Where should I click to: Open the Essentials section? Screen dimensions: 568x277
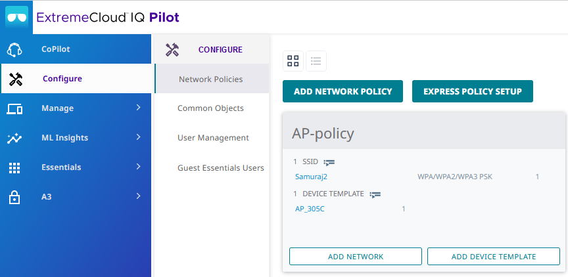point(76,167)
